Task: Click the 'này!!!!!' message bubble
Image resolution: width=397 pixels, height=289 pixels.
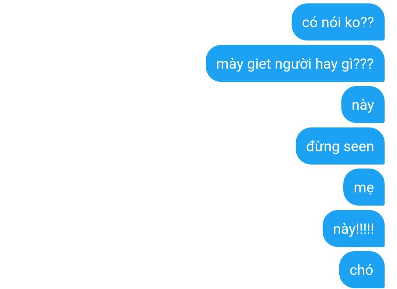Action: pyautogui.click(x=354, y=228)
